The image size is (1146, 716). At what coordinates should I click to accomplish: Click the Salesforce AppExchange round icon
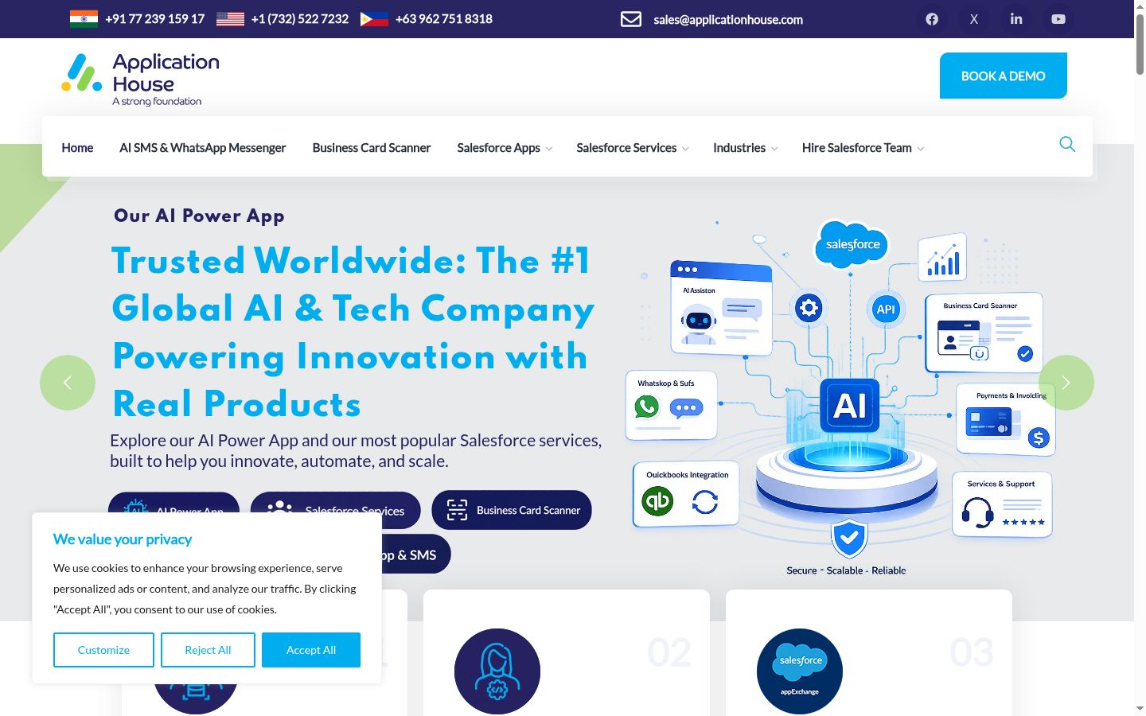click(800, 671)
